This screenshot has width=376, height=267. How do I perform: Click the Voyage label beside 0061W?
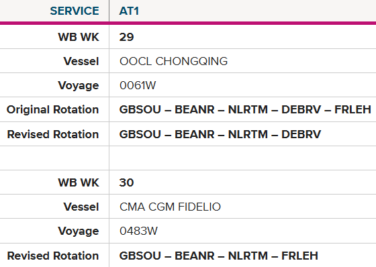(x=78, y=86)
